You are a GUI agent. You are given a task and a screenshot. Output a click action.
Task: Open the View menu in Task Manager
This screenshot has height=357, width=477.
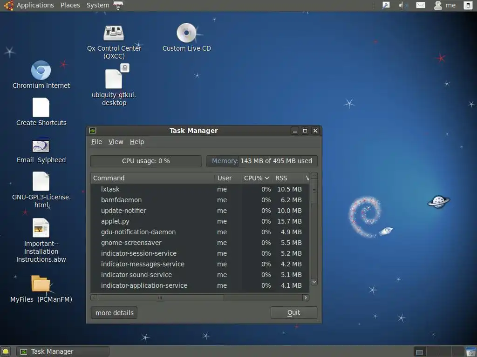pyautogui.click(x=116, y=142)
